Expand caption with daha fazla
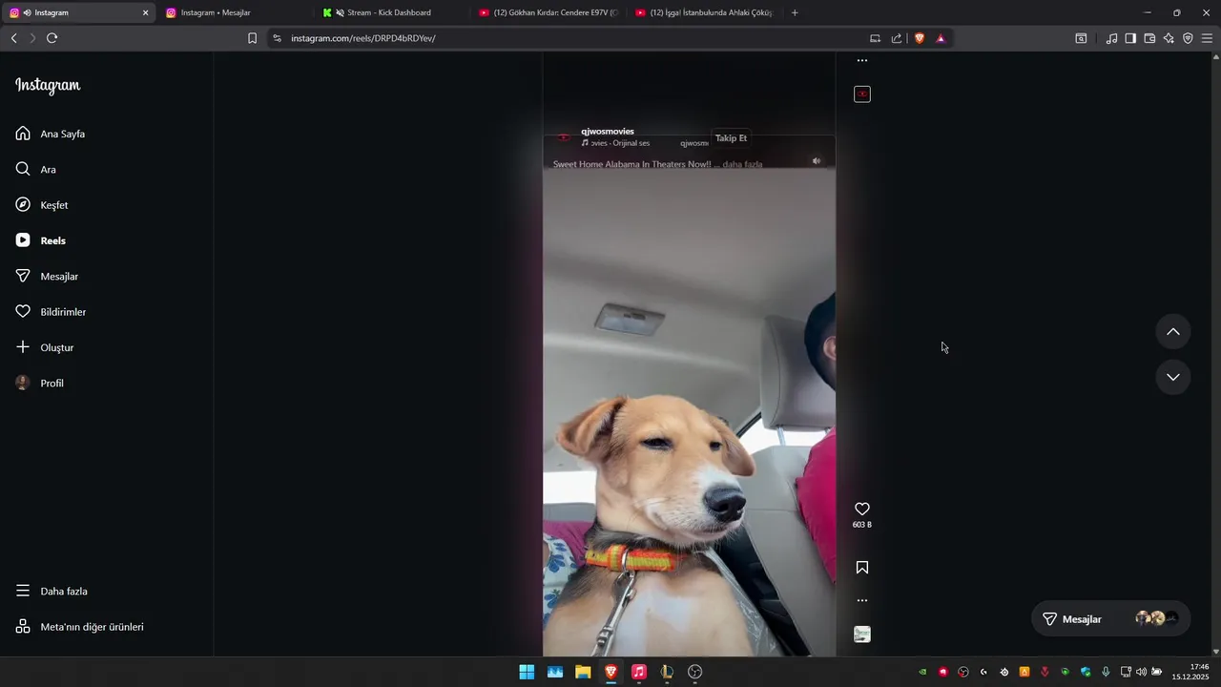Screen dimensions: 1221x687 743,164
